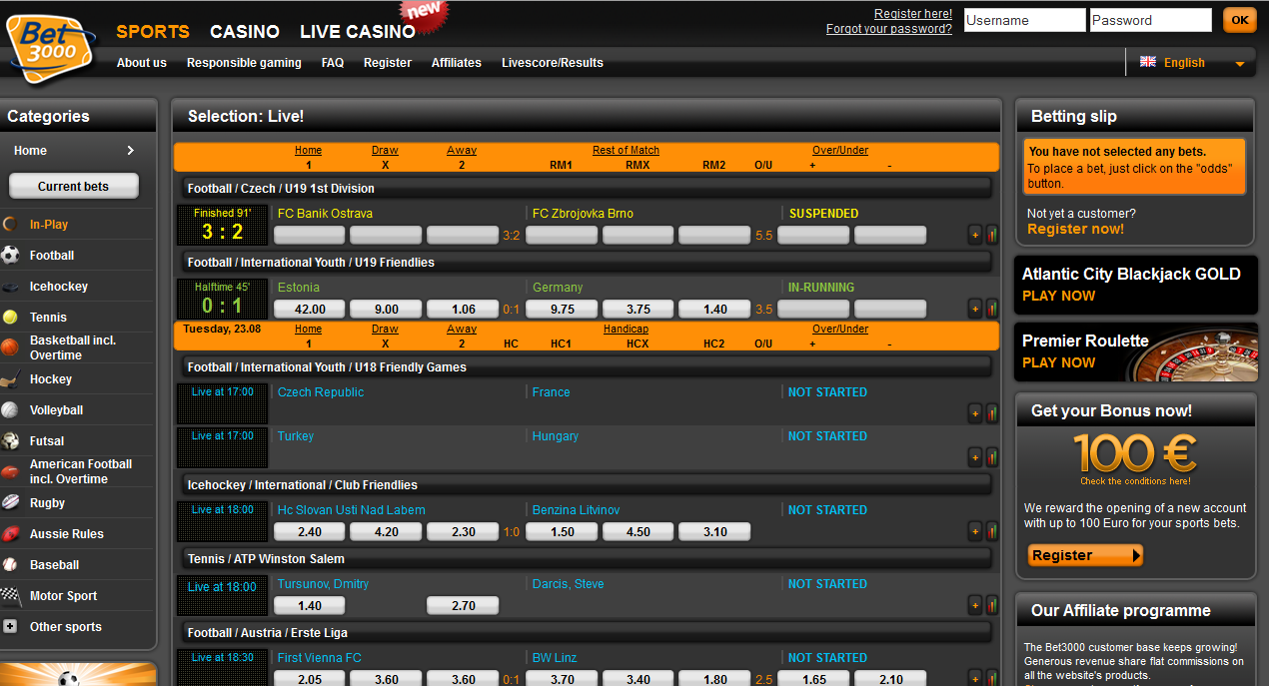Select the Aussie Rules ball icon
The width and height of the screenshot is (1269, 686).
click(10, 534)
